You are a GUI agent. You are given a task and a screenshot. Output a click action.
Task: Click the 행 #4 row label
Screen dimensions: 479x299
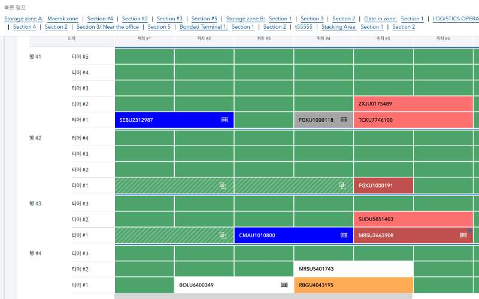coord(35,253)
